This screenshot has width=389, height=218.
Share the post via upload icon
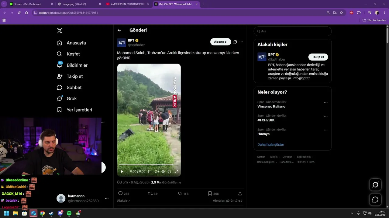240,193
